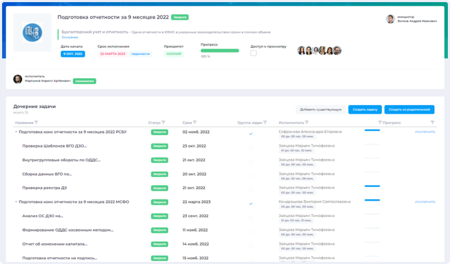Viewport: 450px width, 264px height.
Task: Collapse the МСФО parent task group
Action: coord(16,202)
